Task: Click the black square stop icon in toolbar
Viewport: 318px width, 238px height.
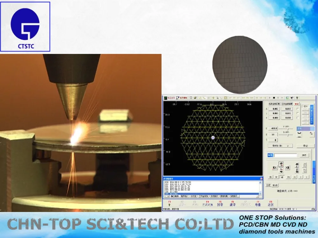Action: click(274, 98)
